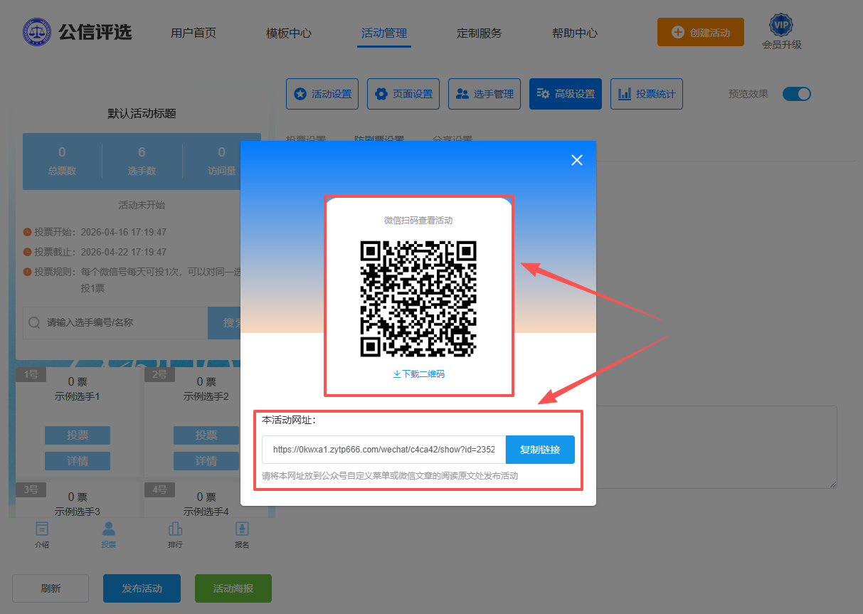Vote for 示例选手2 with 投票
The width and height of the screenshot is (863, 614).
pyautogui.click(x=206, y=435)
